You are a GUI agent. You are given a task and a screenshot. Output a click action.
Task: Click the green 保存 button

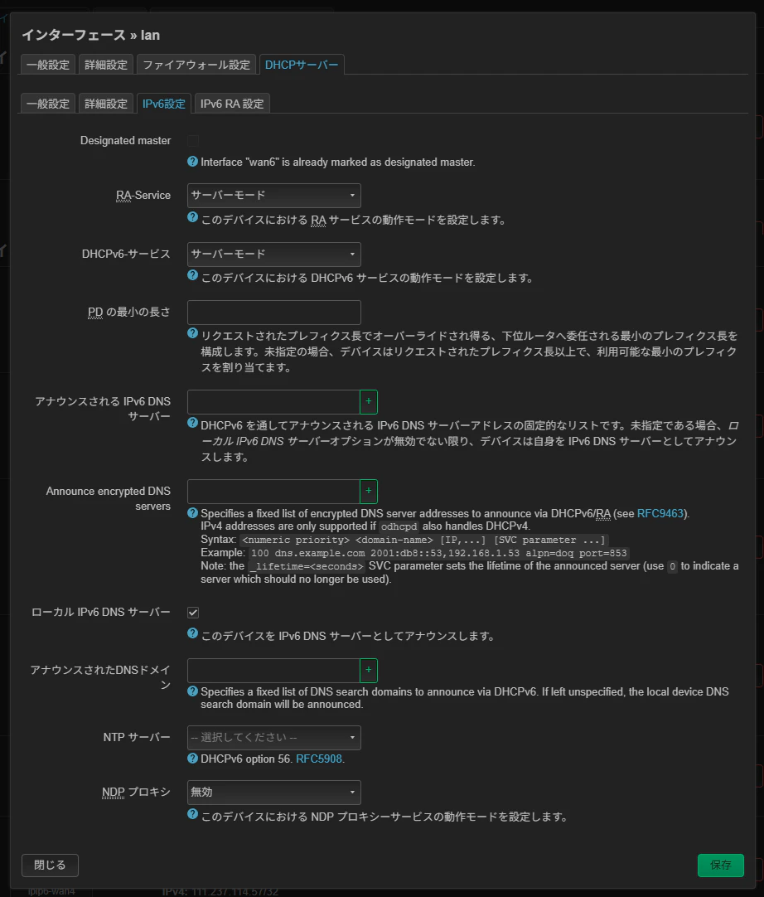click(x=721, y=865)
